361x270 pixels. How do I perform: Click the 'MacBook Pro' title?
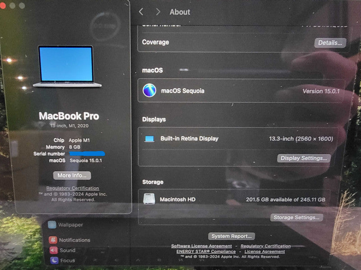point(69,116)
